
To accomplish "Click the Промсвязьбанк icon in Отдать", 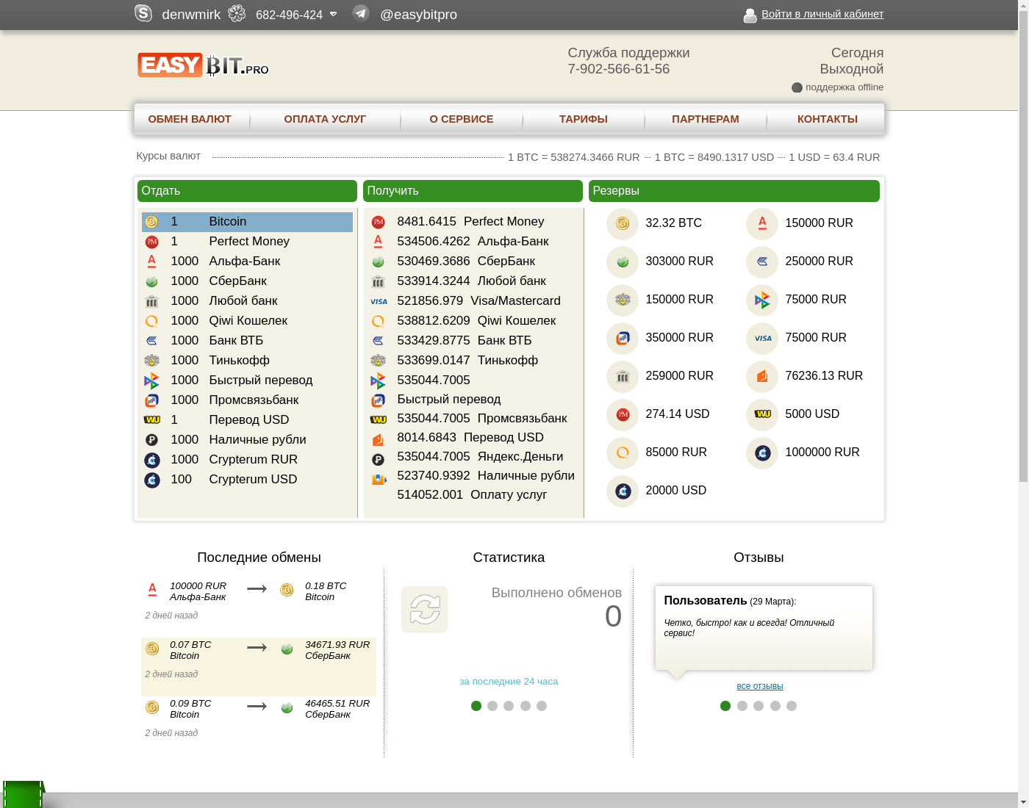I will [151, 400].
